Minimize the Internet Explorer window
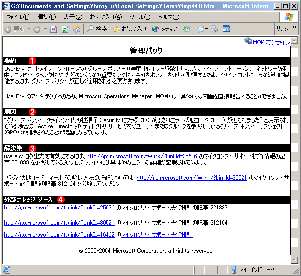This screenshot has height=276, width=301. click(278, 6)
